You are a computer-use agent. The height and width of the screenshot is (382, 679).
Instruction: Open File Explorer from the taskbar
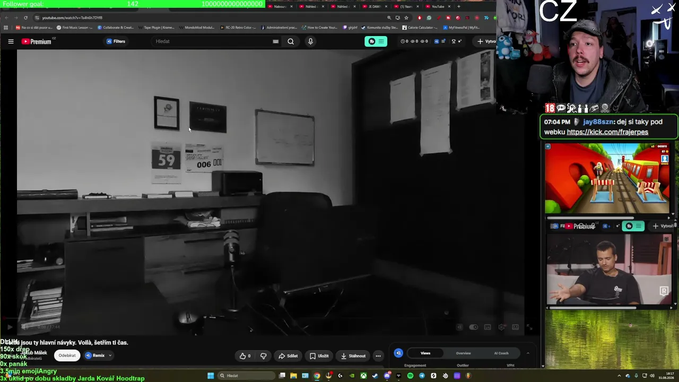click(293, 376)
